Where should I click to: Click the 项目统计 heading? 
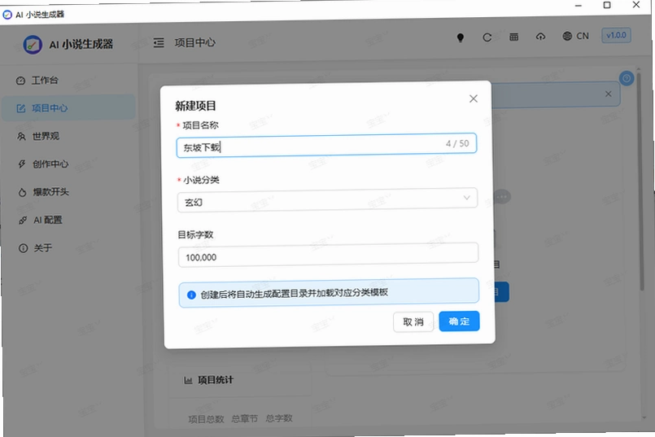point(215,380)
